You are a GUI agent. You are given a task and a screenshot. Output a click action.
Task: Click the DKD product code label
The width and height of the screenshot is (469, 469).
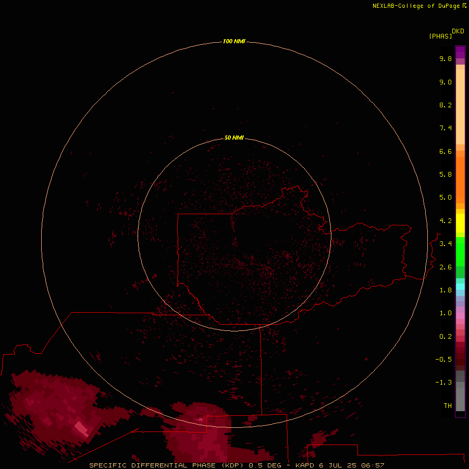pos(458,31)
